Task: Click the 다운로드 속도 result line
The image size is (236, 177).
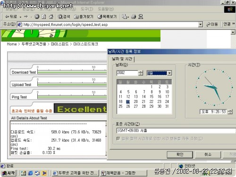Action: point(56,132)
